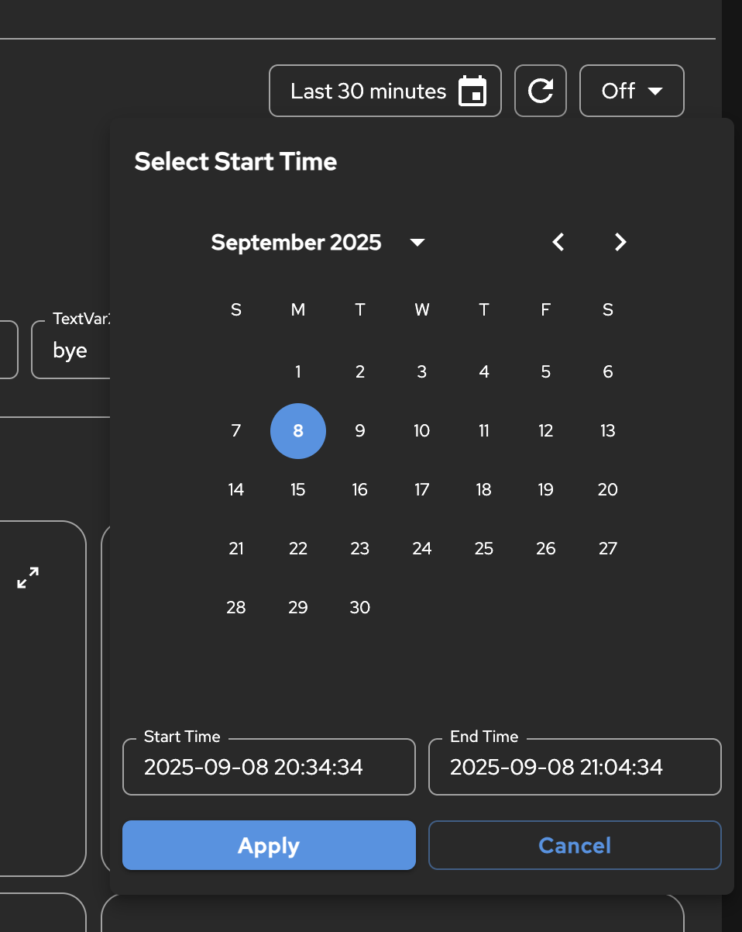Select September 8 in the calendar
This screenshot has width=742, height=932.
point(298,431)
